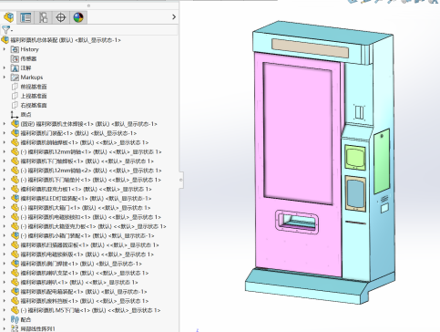The image size is (440, 332).
Task: Select the 喇叭支架<1> part icon
Action: (x=15, y=273)
